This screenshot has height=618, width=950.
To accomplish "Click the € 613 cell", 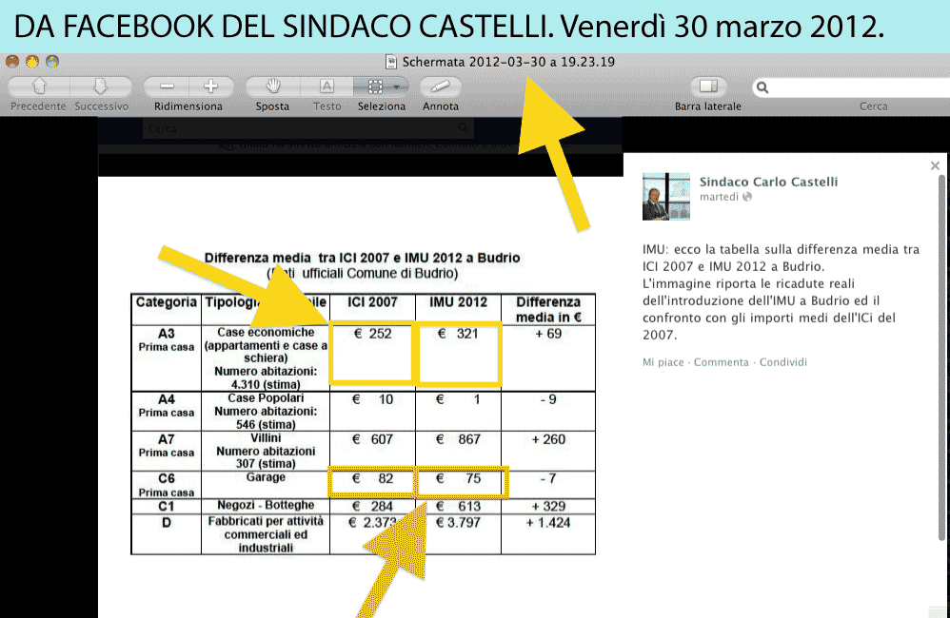I will (x=458, y=506).
